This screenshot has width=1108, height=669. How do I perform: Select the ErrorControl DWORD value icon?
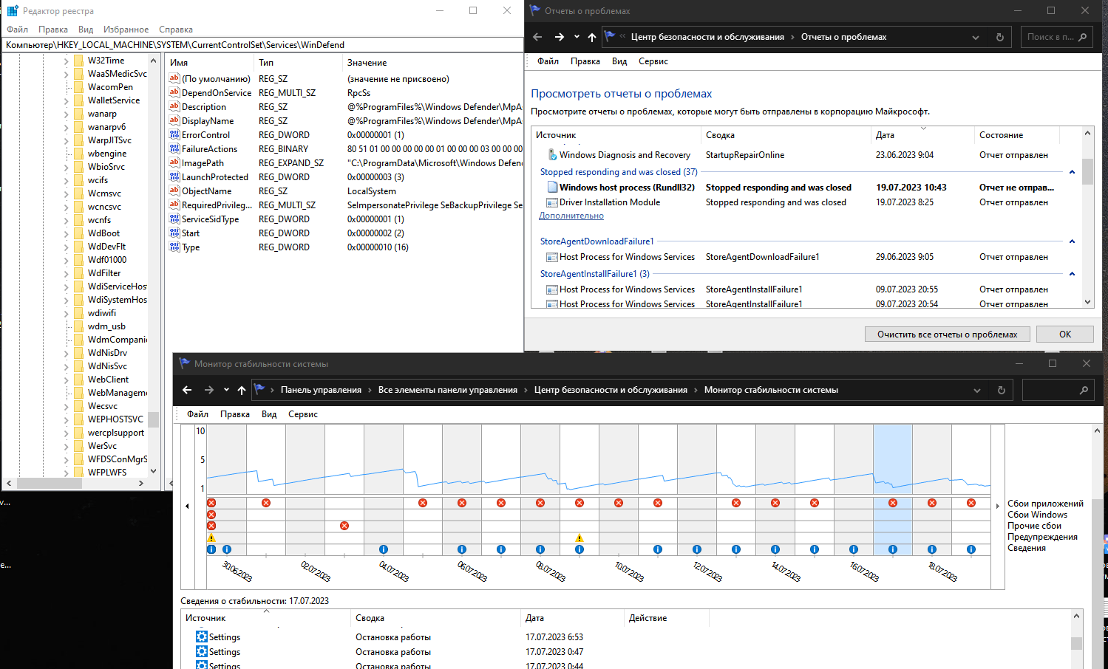[174, 135]
